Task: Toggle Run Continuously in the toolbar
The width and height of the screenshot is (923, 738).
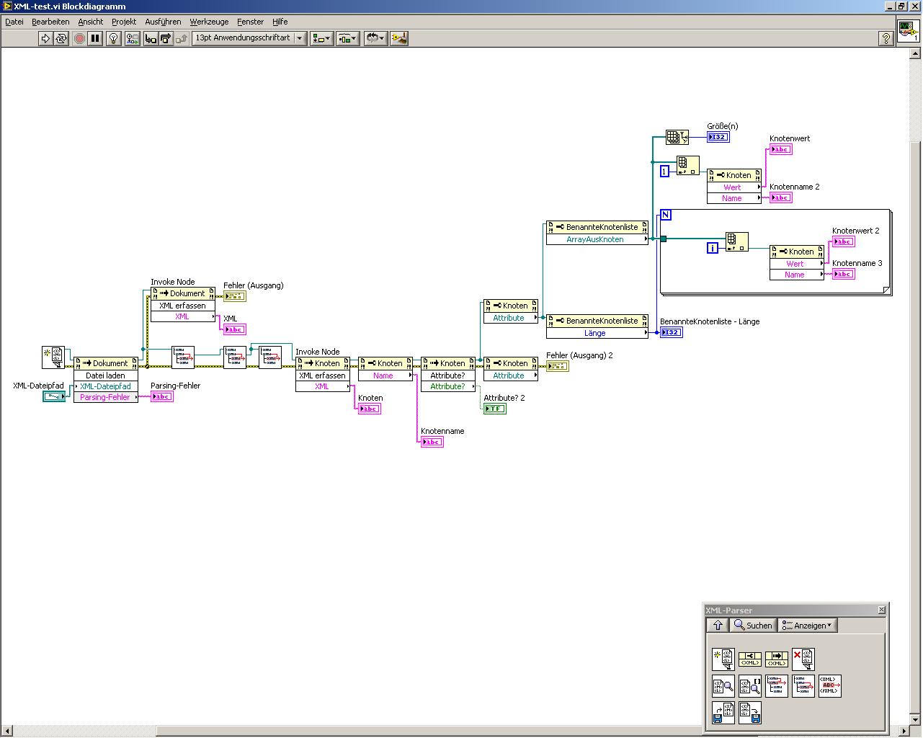Action: click(x=61, y=38)
